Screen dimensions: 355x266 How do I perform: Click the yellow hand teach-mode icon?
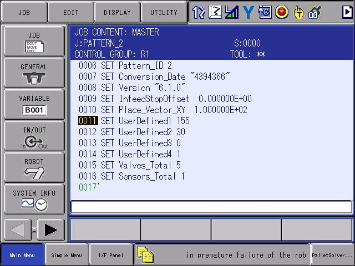tap(298, 12)
